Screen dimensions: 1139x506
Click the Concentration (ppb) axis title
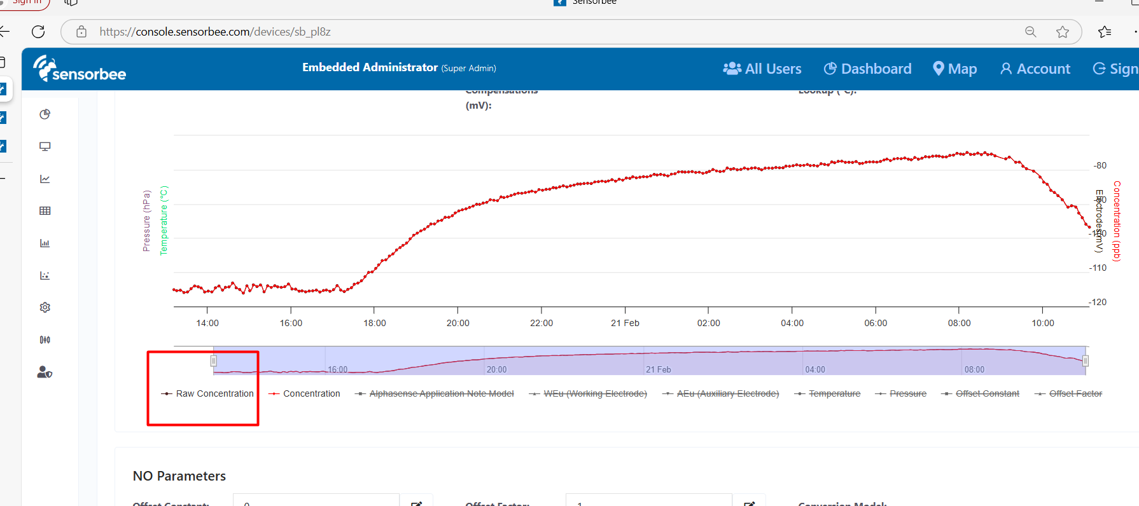point(1117,221)
